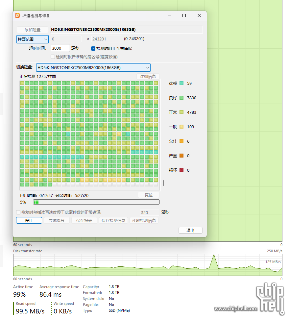The width and height of the screenshot is (289, 320).
Task: Toggle 修复时包括读写速度慢于此毫秒数 checkbox
Action: [x=18, y=212]
